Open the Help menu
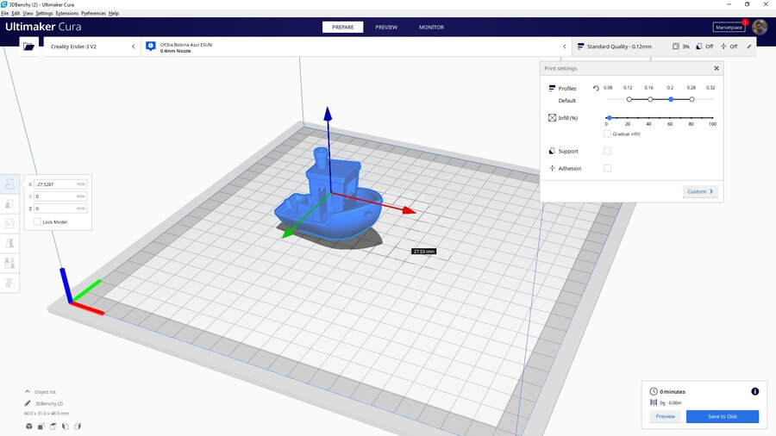 [113, 13]
